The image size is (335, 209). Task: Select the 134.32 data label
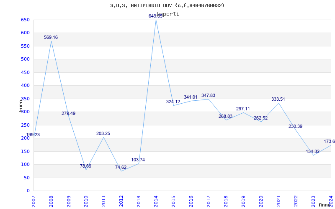[313, 151]
